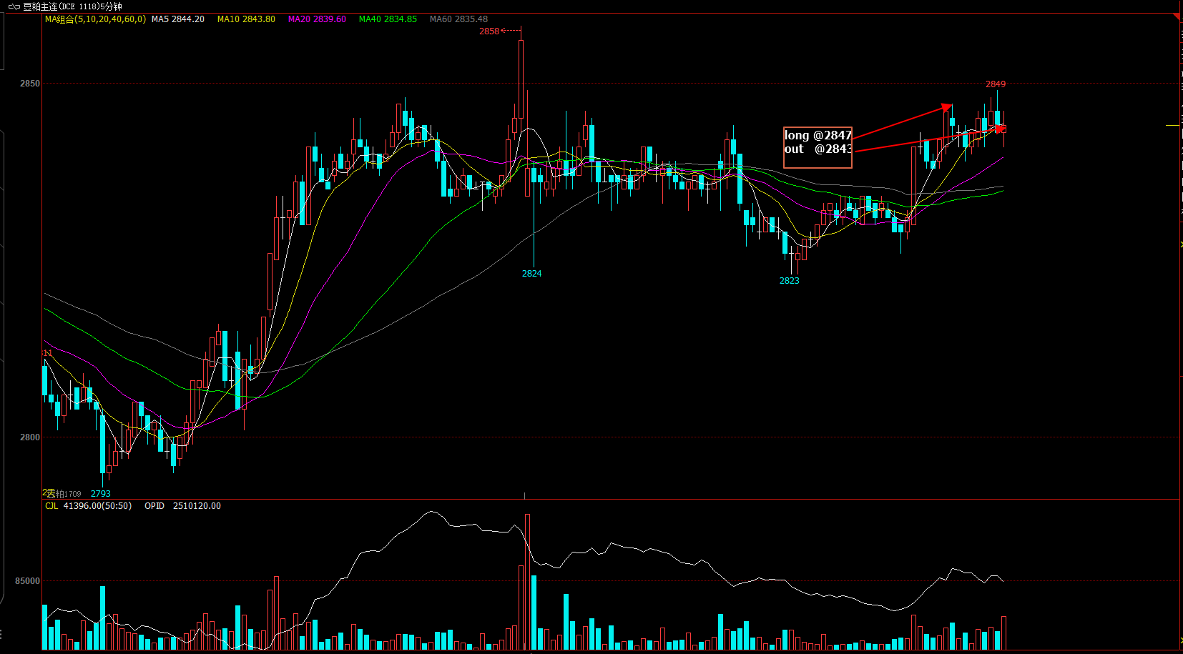Select the MA10 2843.80 value

(x=246, y=19)
